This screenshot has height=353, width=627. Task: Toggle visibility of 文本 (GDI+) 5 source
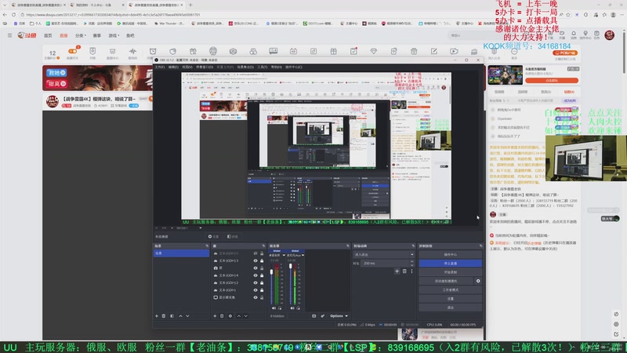(256, 253)
